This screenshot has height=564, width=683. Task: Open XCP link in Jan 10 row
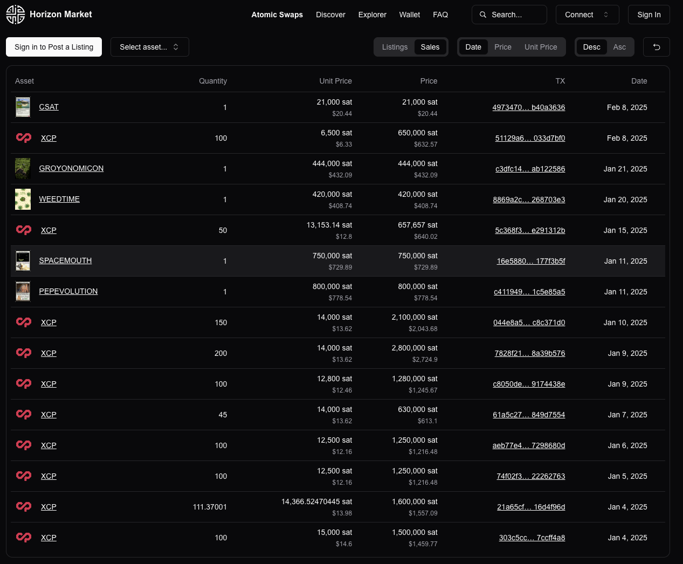(x=49, y=322)
